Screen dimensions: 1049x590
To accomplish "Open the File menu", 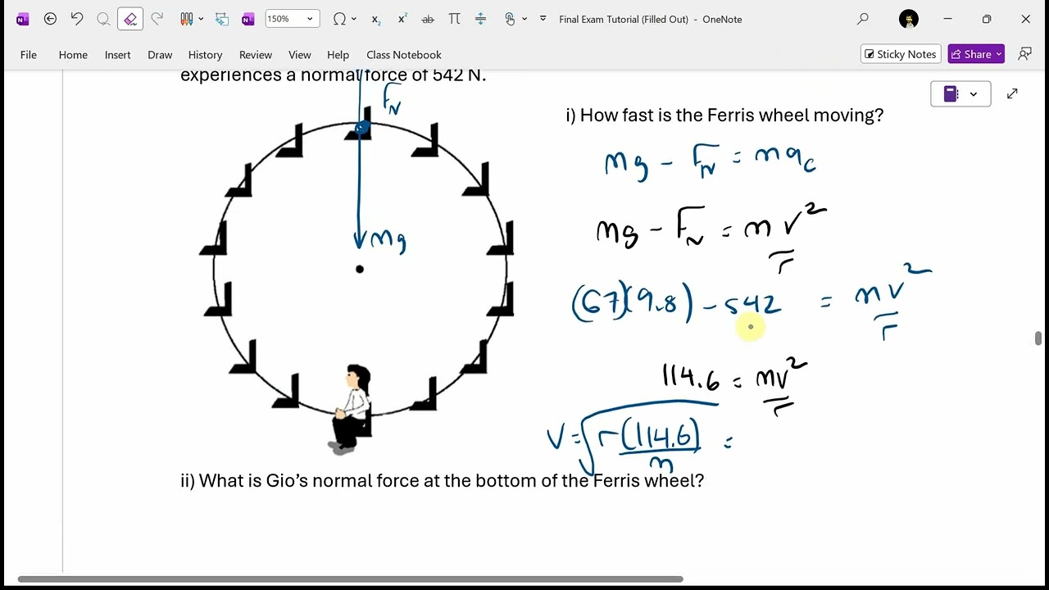I will click(29, 55).
